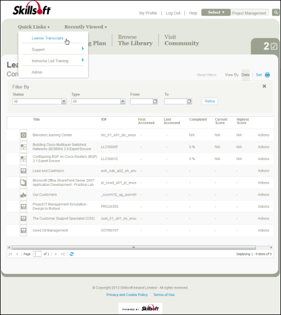This screenshot has width=281, height=315.
Task: Click the horizontal scrollbar thumb
Action: point(134,248)
